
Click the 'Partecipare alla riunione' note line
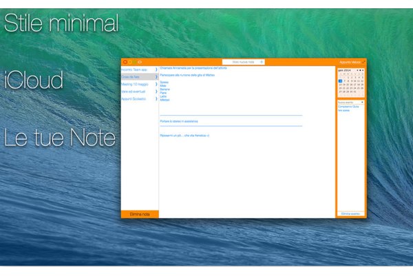point(187,75)
